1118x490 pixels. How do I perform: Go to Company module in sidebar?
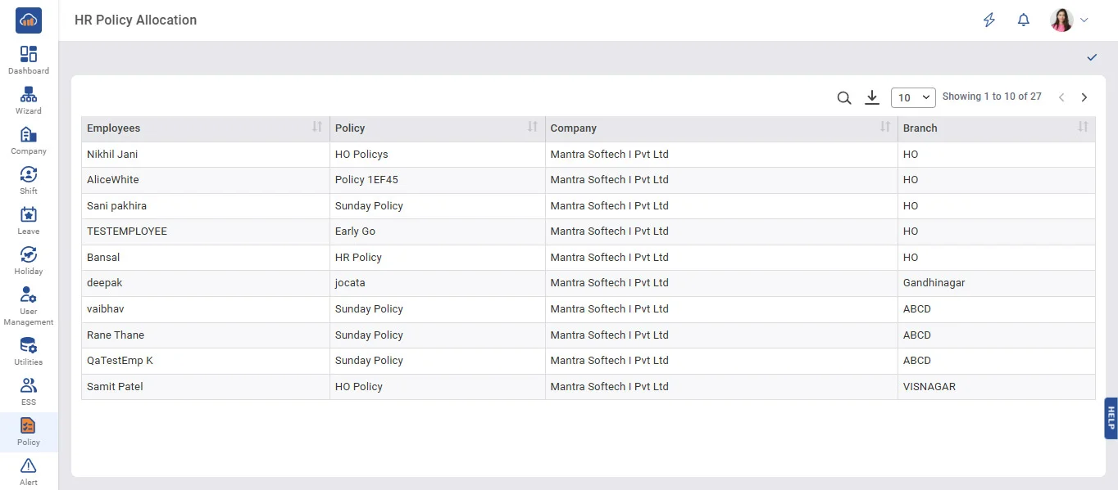pos(29,140)
